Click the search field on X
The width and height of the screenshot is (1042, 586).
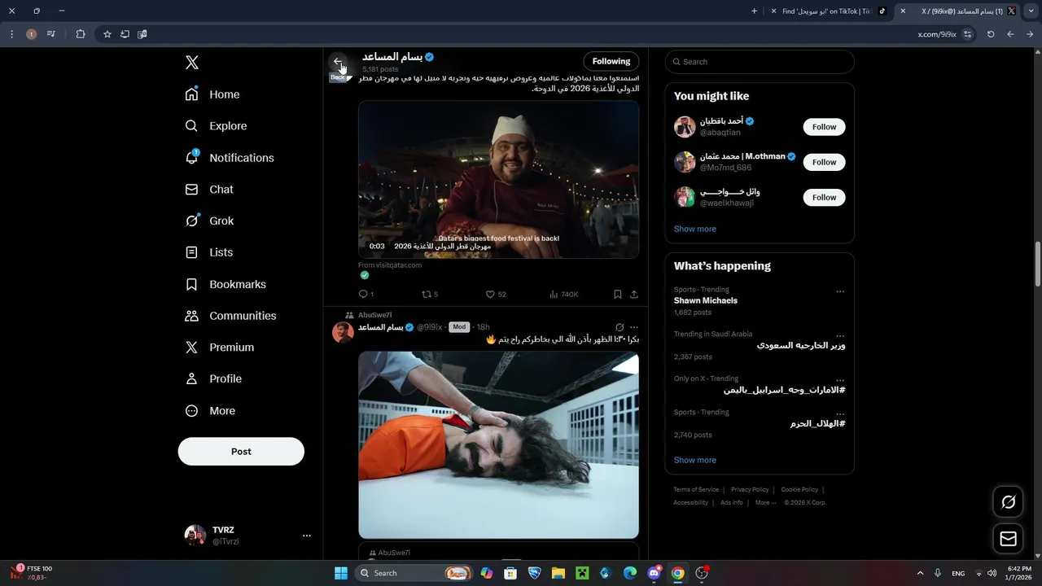point(760,62)
